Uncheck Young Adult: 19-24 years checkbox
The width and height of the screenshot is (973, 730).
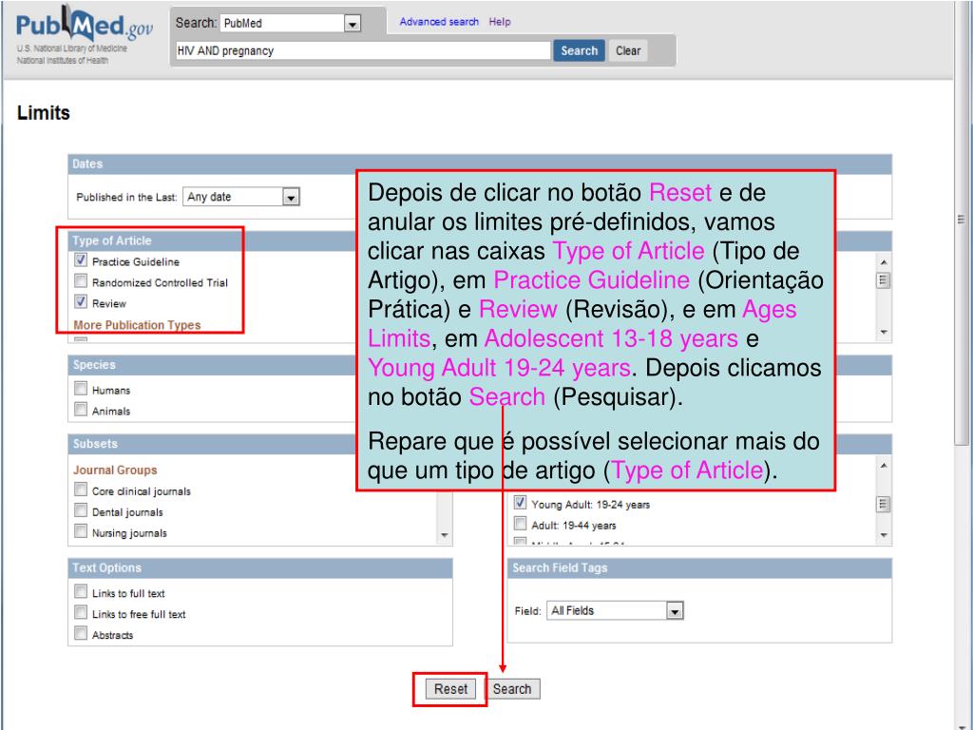[520, 503]
